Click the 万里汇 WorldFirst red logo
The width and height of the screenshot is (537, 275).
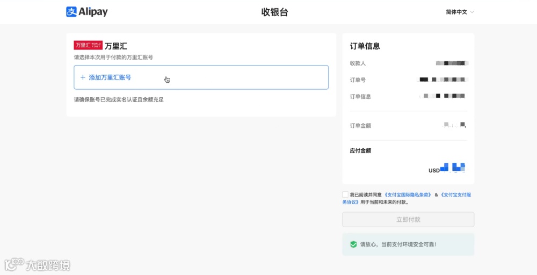coord(88,45)
